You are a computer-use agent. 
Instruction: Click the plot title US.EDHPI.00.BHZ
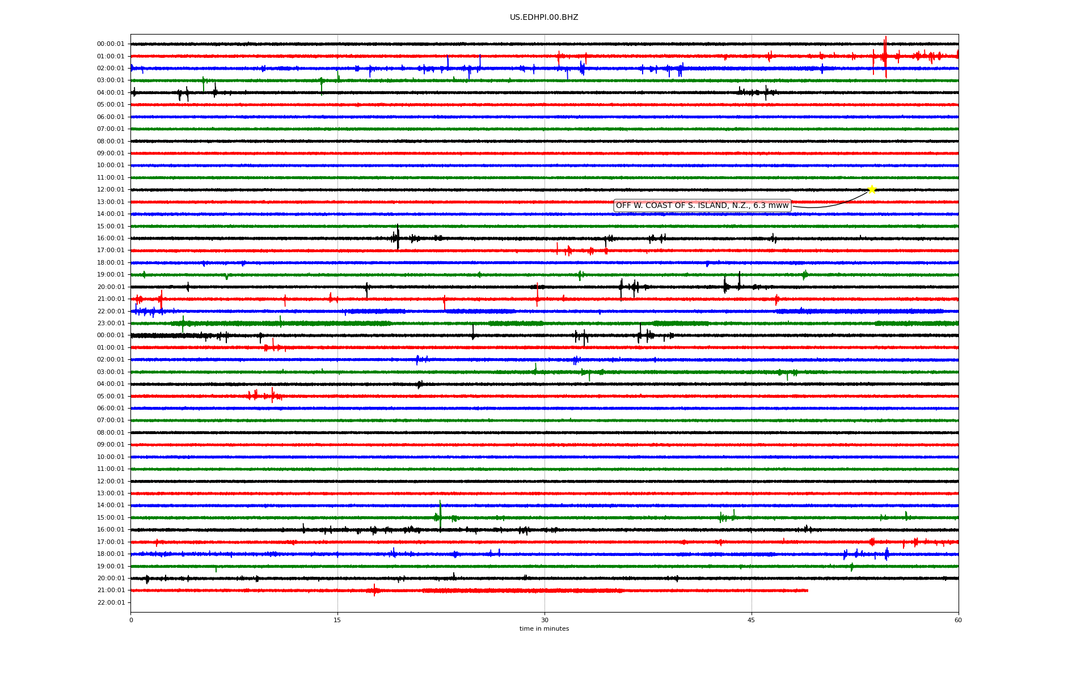click(544, 18)
